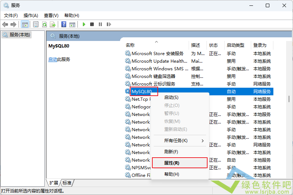Click the Stop Service square icon
Screen dimensions: 293x195
click(x=92, y=24)
